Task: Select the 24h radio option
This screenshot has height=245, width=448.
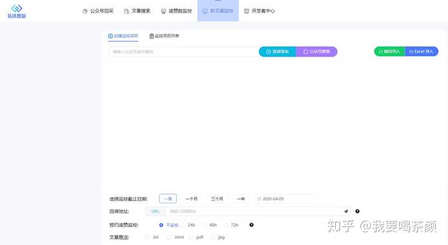Action: (x=183, y=225)
